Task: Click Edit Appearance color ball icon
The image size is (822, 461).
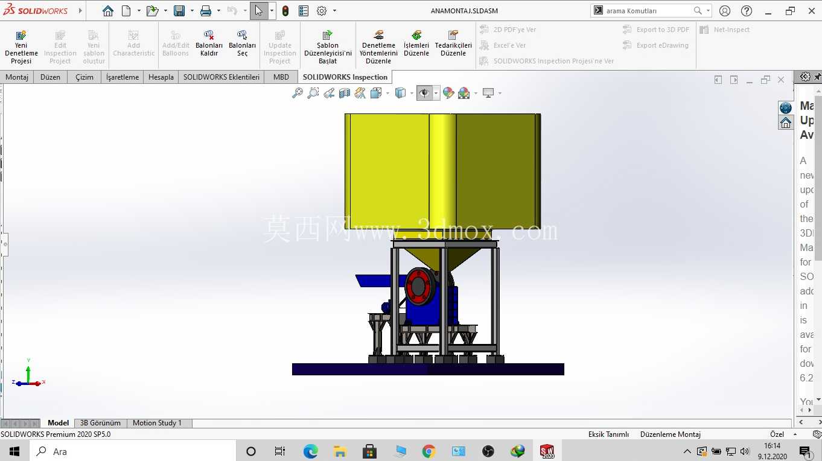Action: [x=448, y=93]
